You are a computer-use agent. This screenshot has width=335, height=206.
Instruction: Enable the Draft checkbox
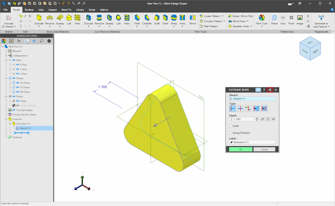[x=231, y=126]
